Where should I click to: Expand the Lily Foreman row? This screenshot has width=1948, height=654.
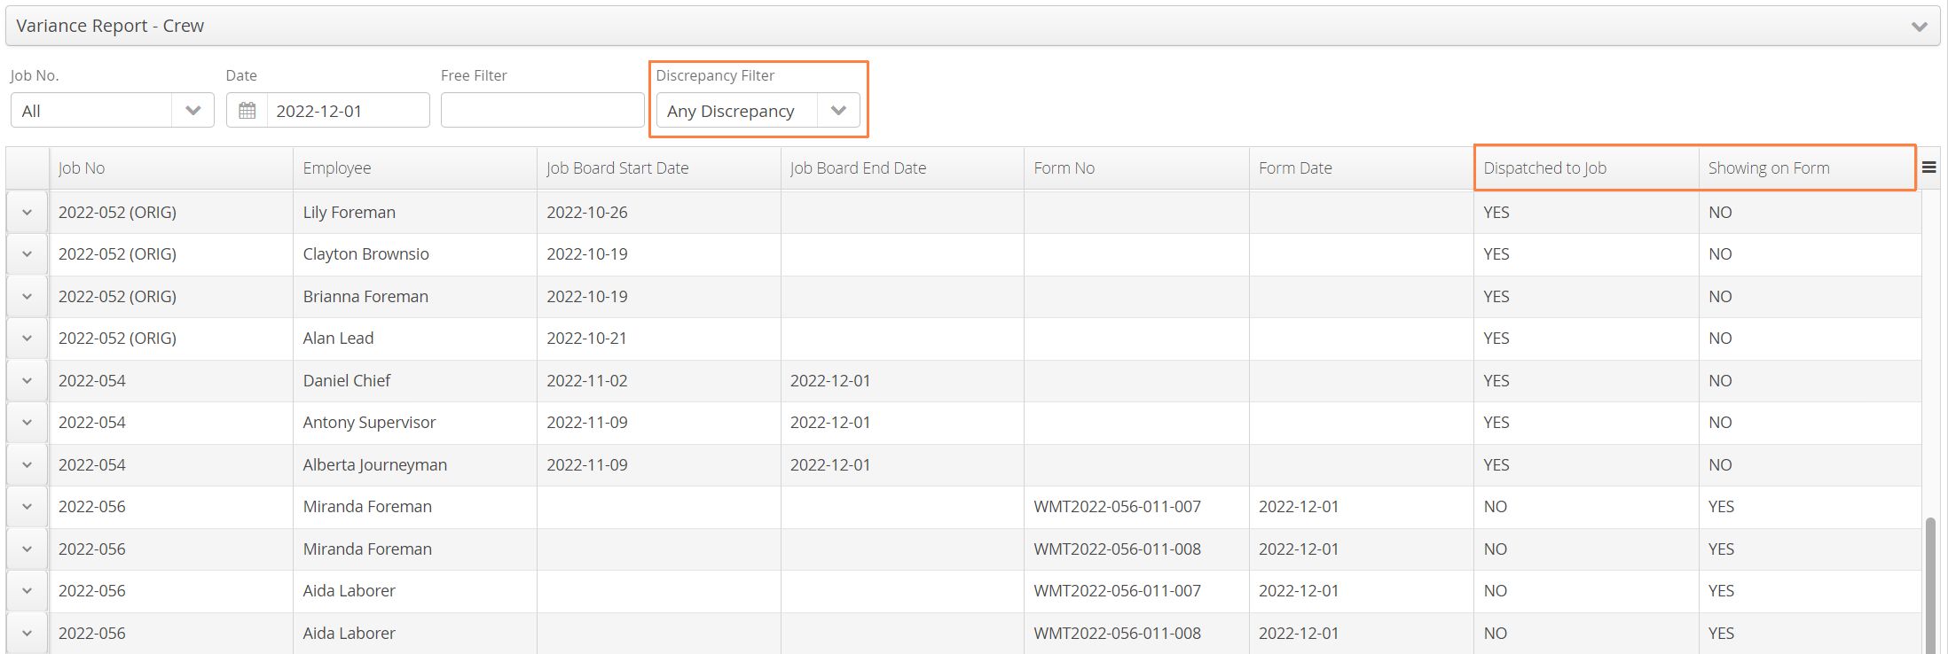[x=27, y=213]
